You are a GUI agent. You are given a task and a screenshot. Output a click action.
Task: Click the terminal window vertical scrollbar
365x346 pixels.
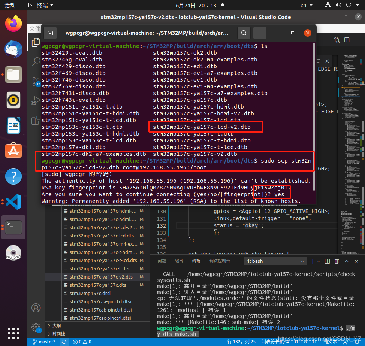pyautogui.click(x=314, y=116)
